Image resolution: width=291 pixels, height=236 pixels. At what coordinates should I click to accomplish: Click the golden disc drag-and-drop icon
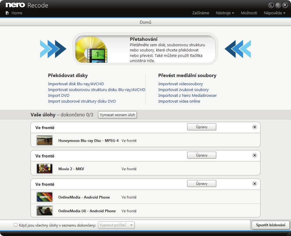[x=91, y=49]
